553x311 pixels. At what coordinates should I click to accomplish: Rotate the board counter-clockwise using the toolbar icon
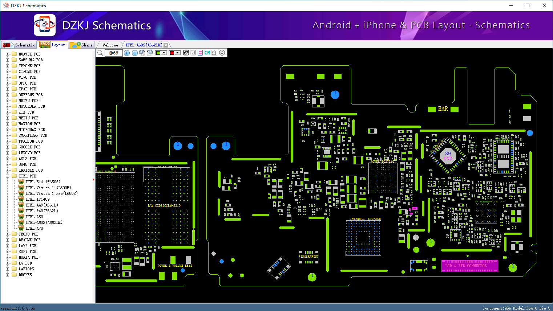tap(149, 53)
